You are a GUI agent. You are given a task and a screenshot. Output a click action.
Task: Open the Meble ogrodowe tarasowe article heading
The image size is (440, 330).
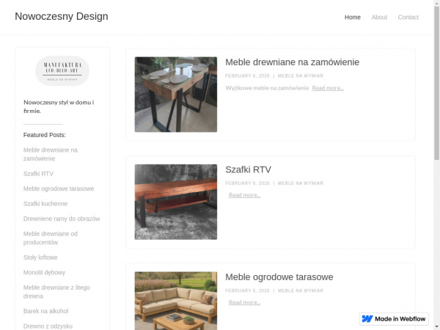click(x=279, y=277)
